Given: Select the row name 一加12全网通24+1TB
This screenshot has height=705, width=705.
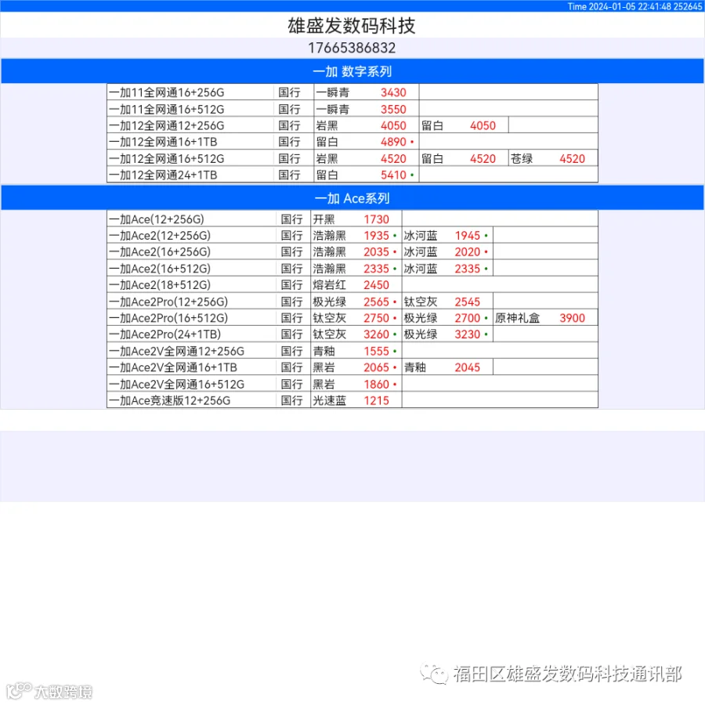Looking at the screenshot, I should click(x=163, y=175).
